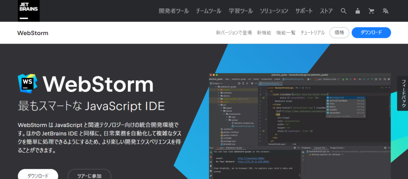
Task: Select README.md in project tree
Action: pos(227,144)
